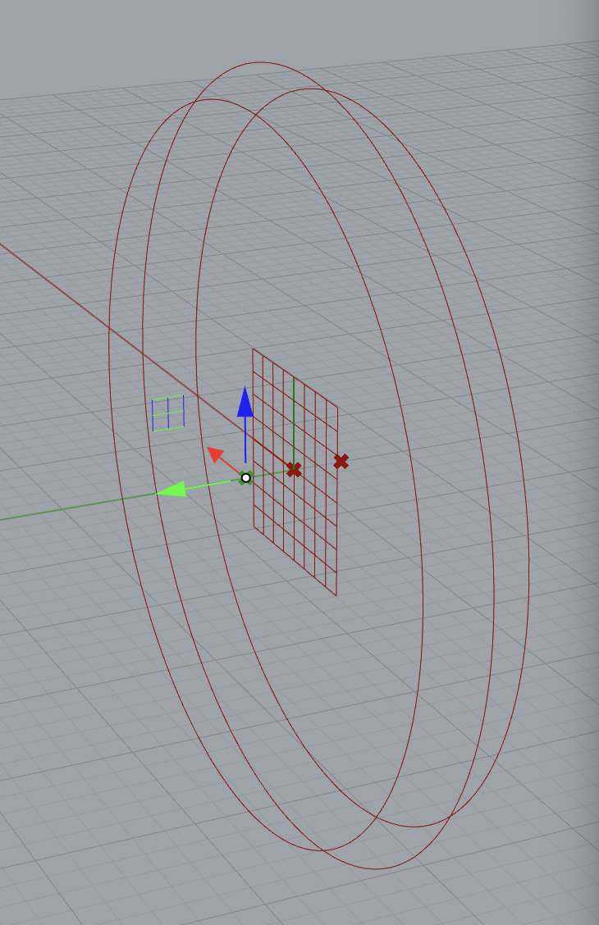Click the red X marker on the grid's right edge

341,462
